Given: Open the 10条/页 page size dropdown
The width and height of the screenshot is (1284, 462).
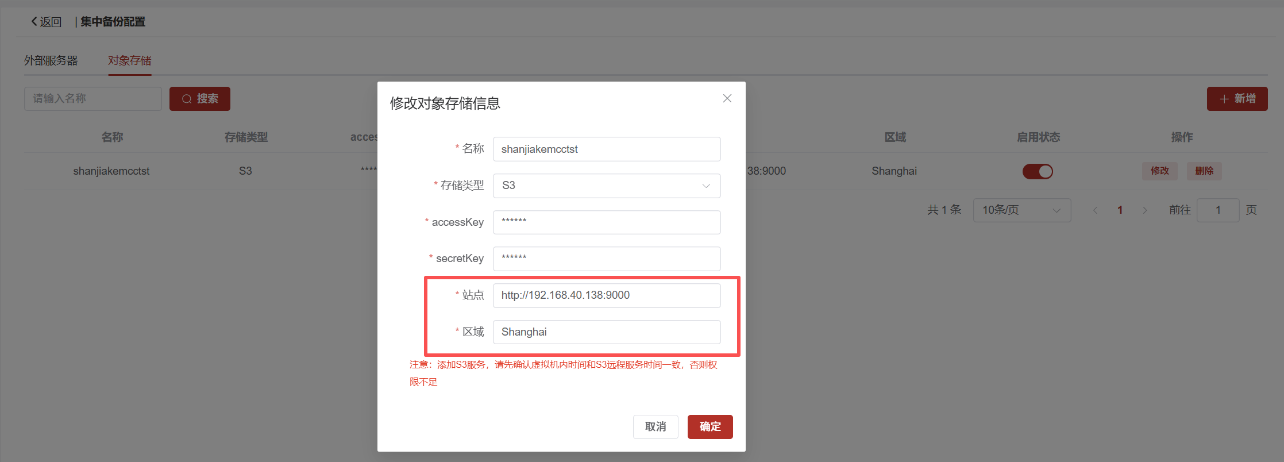Looking at the screenshot, I should coord(1022,210).
